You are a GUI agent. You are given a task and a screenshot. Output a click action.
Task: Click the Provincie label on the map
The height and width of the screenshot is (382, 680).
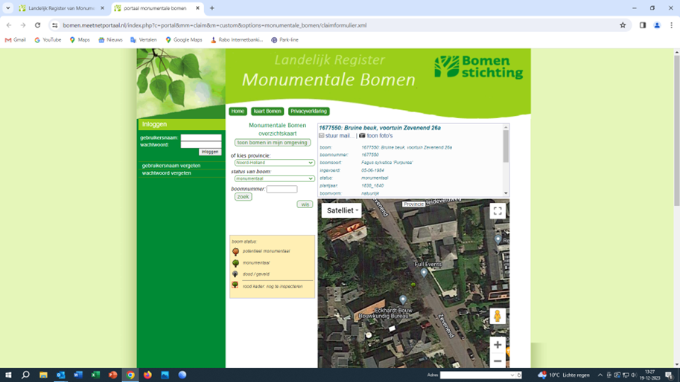[413, 204]
